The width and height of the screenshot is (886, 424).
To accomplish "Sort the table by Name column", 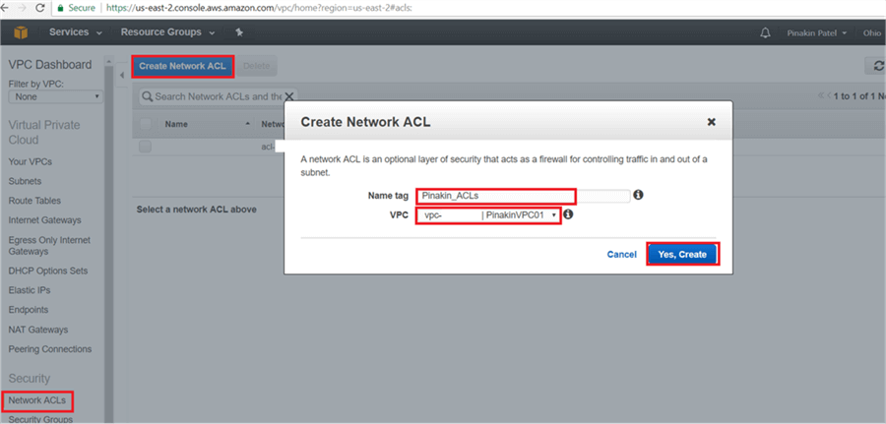I will tap(207, 124).
